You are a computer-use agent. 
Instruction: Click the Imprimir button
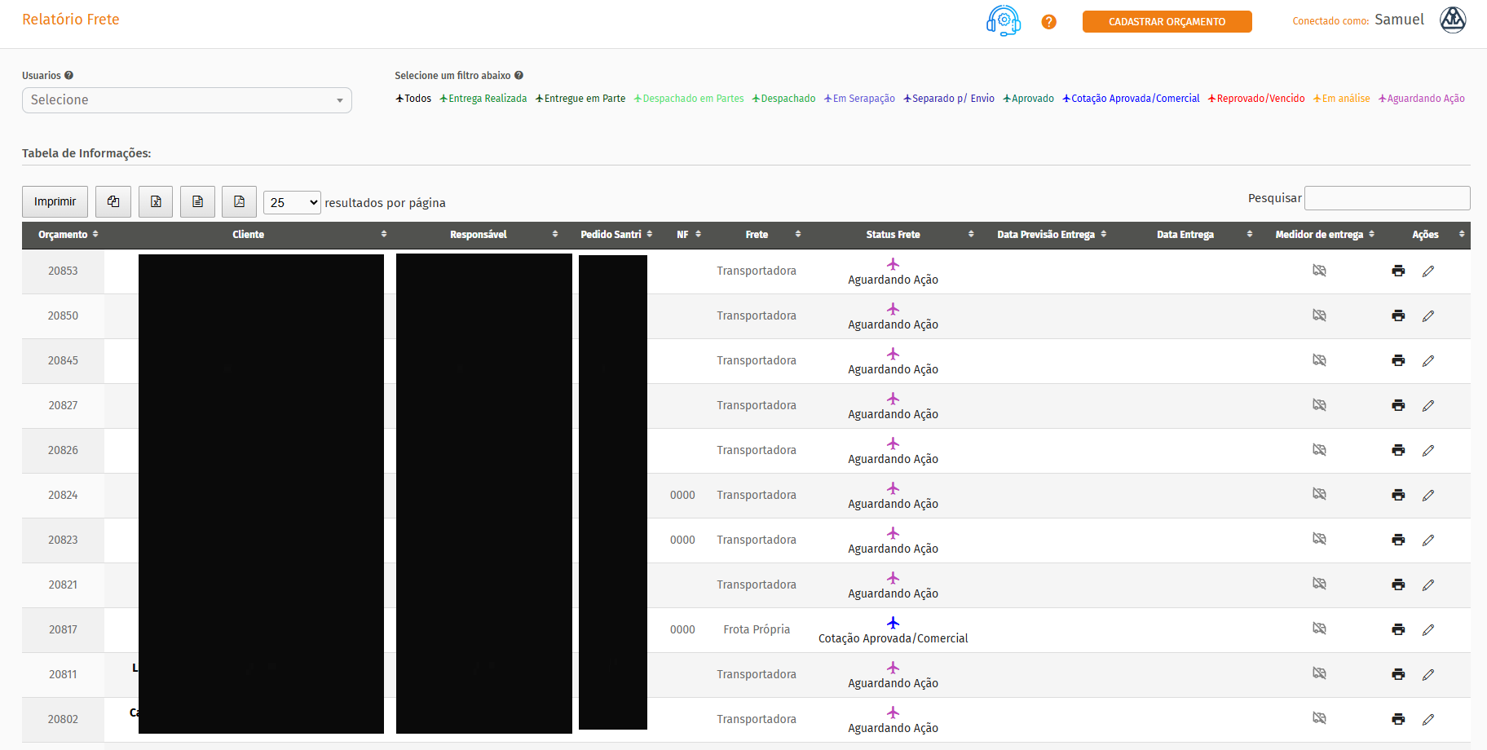55,201
